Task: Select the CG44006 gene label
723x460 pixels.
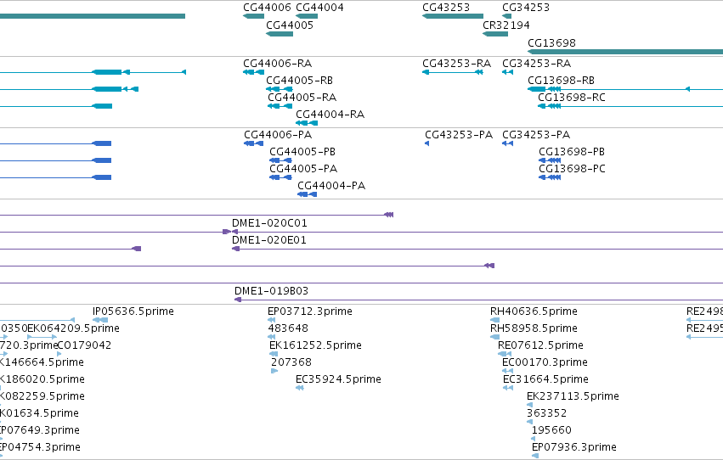Action: coord(267,8)
